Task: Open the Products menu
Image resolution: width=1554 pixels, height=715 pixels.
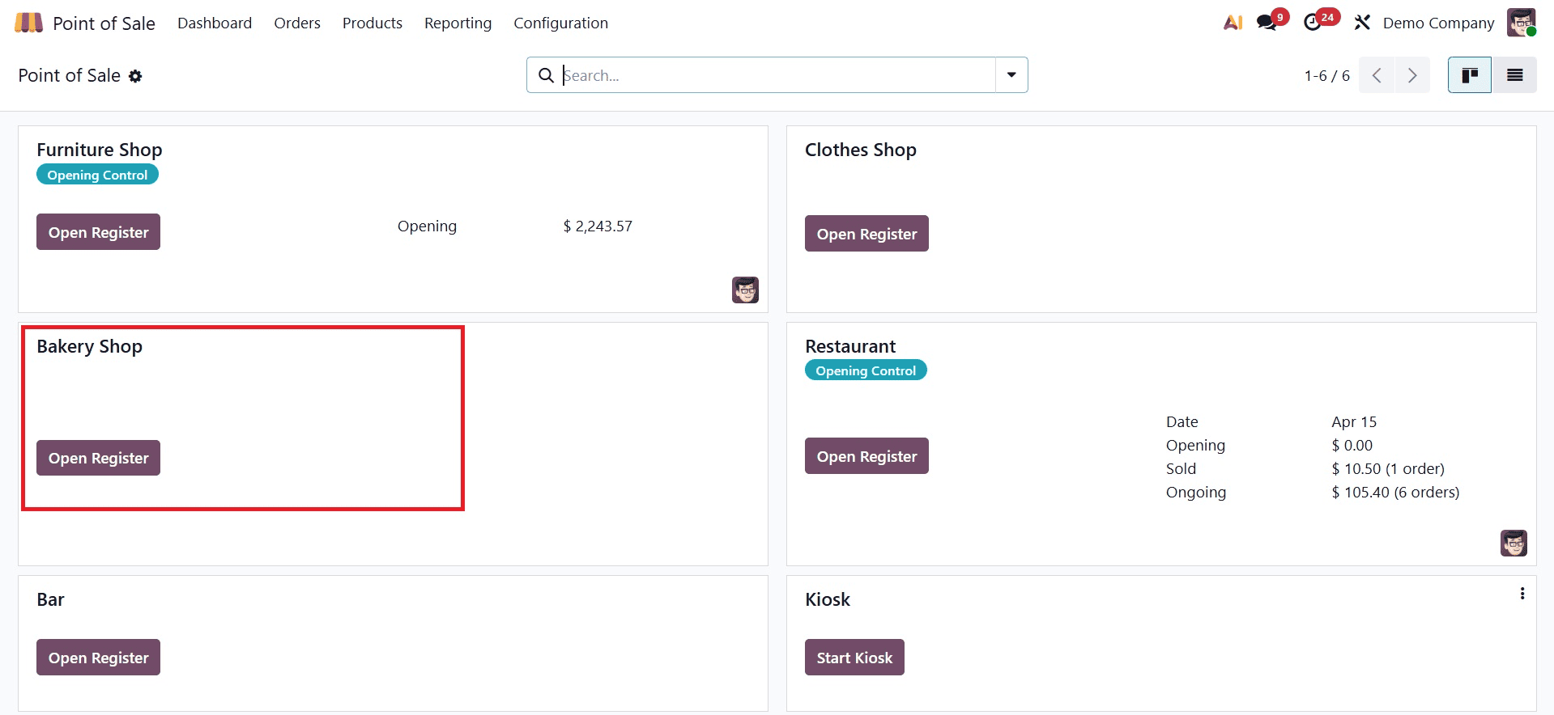Action: pyautogui.click(x=373, y=23)
